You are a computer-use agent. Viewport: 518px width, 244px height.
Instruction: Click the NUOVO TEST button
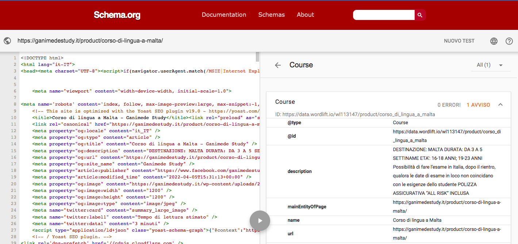(x=459, y=41)
